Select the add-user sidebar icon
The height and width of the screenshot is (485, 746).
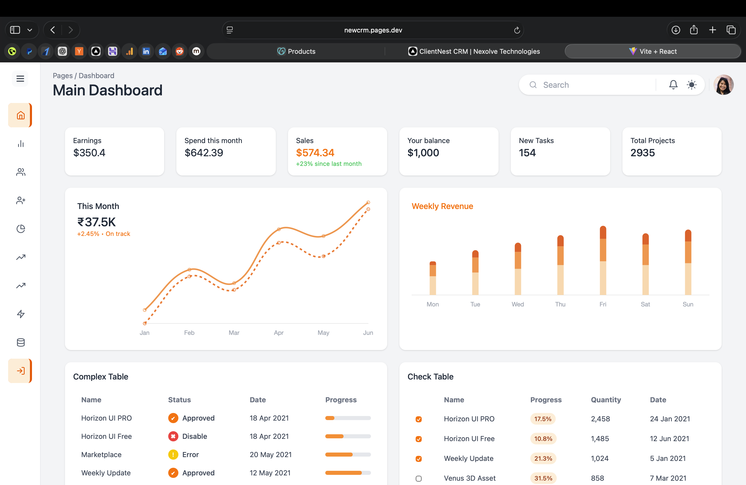(20, 200)
